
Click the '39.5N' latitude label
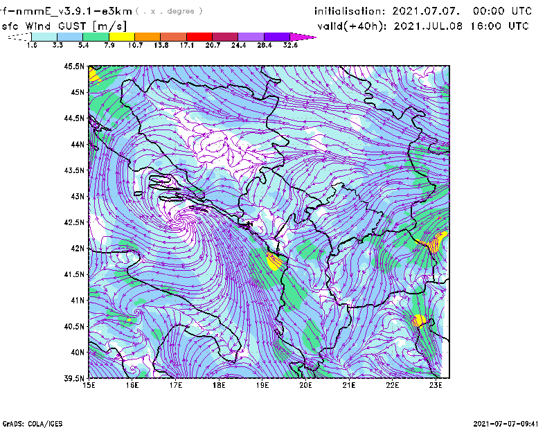point(74,378)
